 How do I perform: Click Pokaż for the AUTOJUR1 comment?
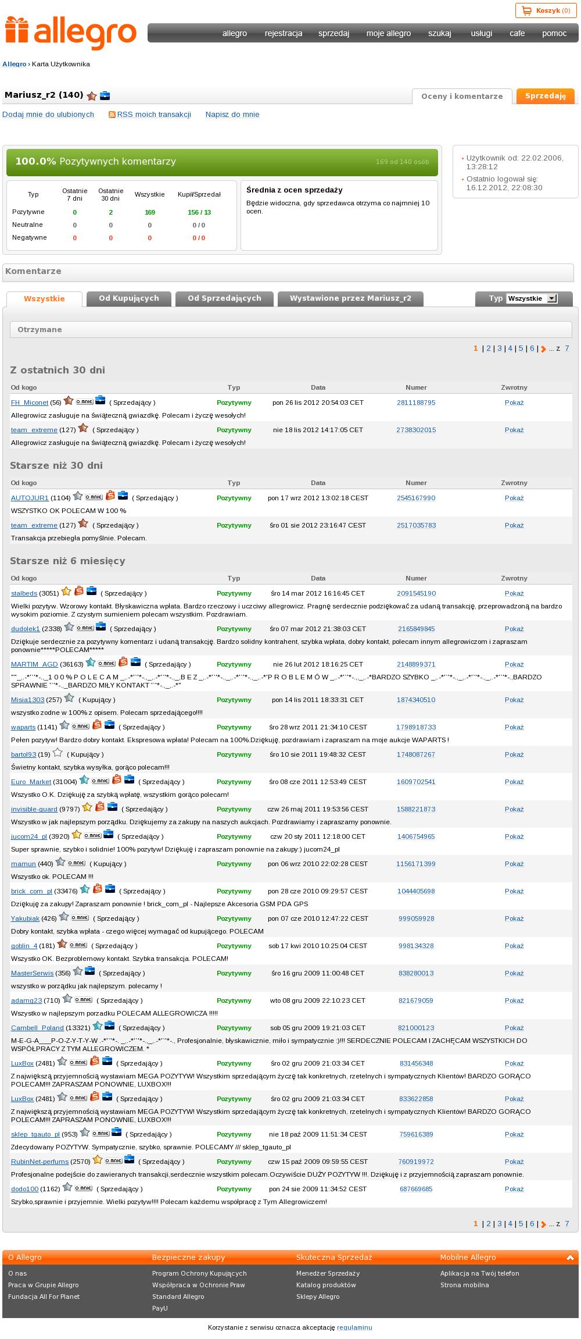[x=514, y=498]
